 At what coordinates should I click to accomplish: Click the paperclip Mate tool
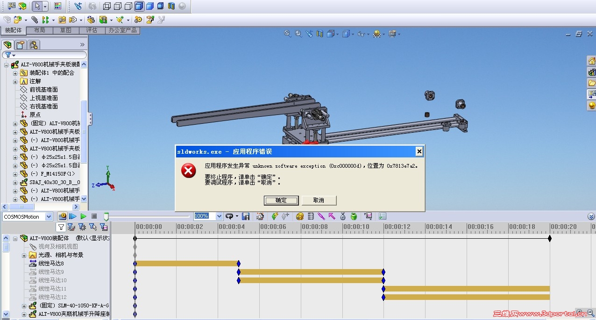click(x=35, y=20)
